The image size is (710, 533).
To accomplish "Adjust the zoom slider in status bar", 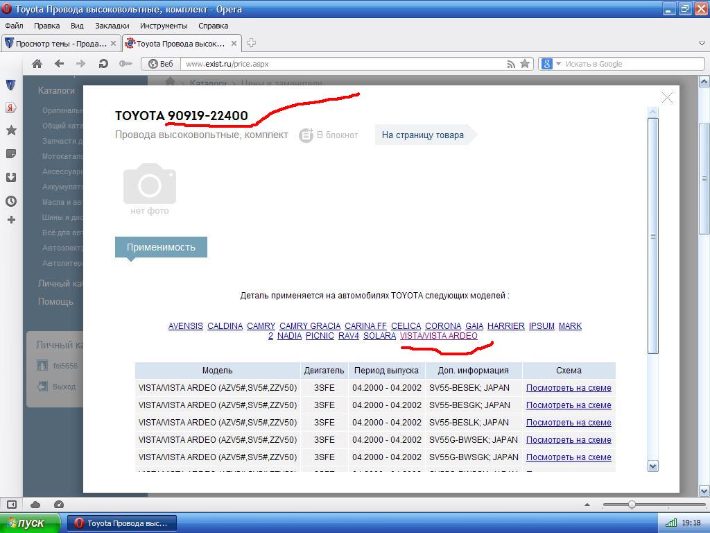I will [x=632, y=505].
